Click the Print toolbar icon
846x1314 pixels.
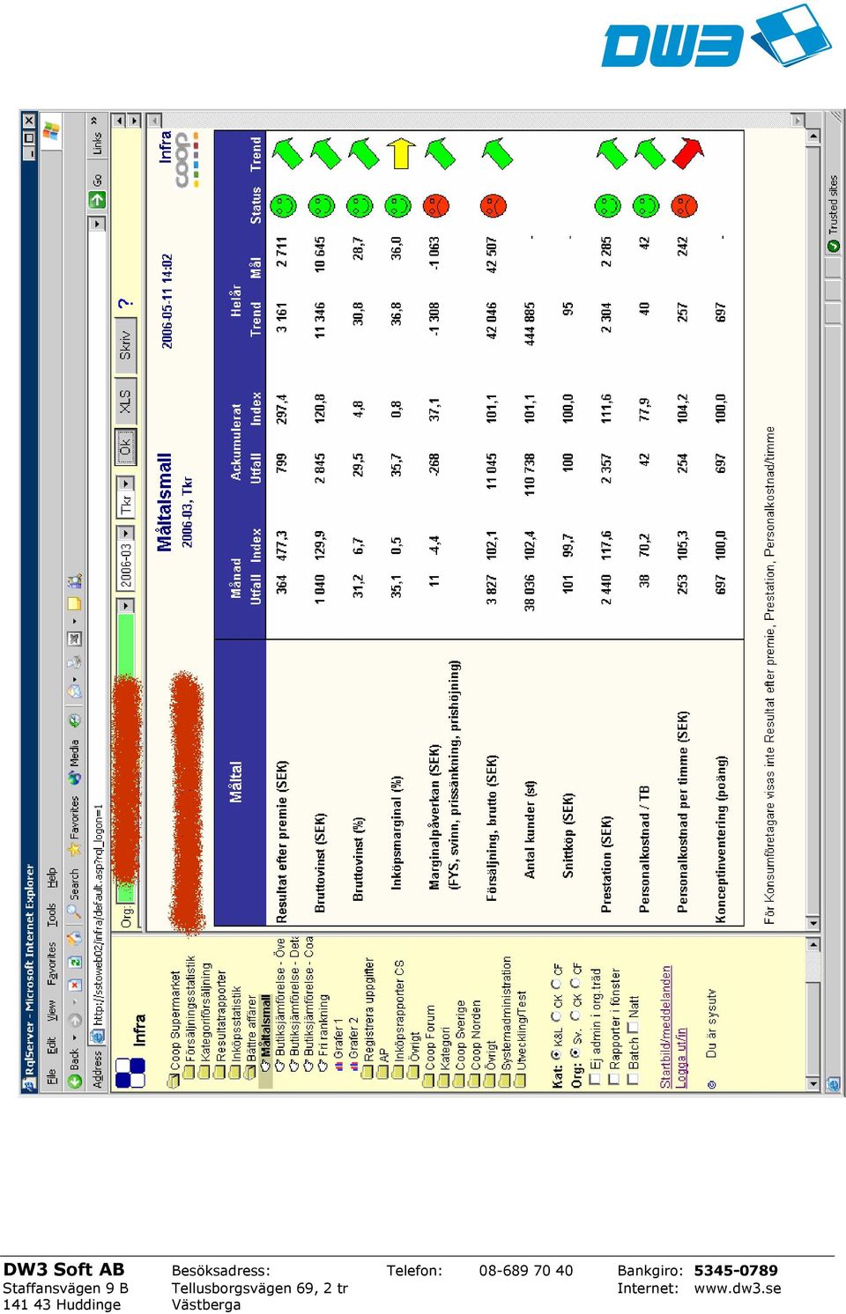[x=75, y=662]
